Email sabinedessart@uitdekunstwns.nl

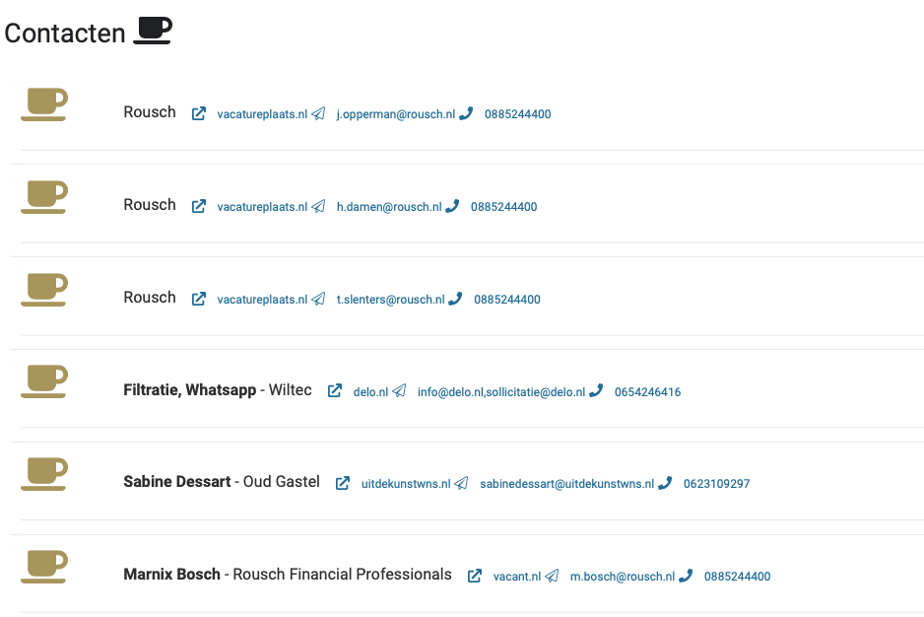[566, 484]
